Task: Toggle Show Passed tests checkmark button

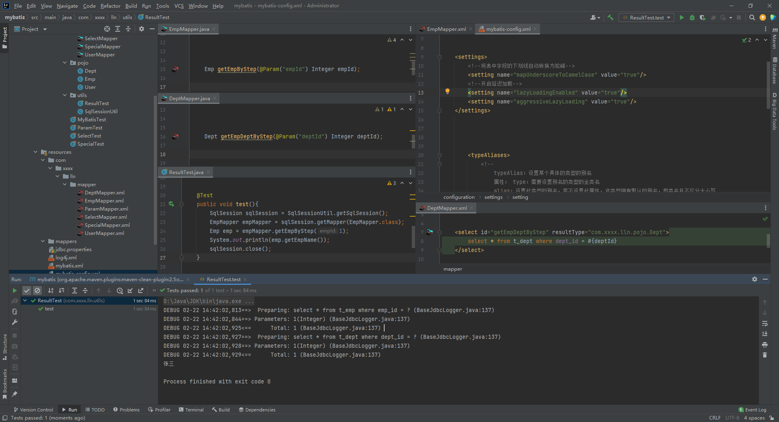Action: 27,291
